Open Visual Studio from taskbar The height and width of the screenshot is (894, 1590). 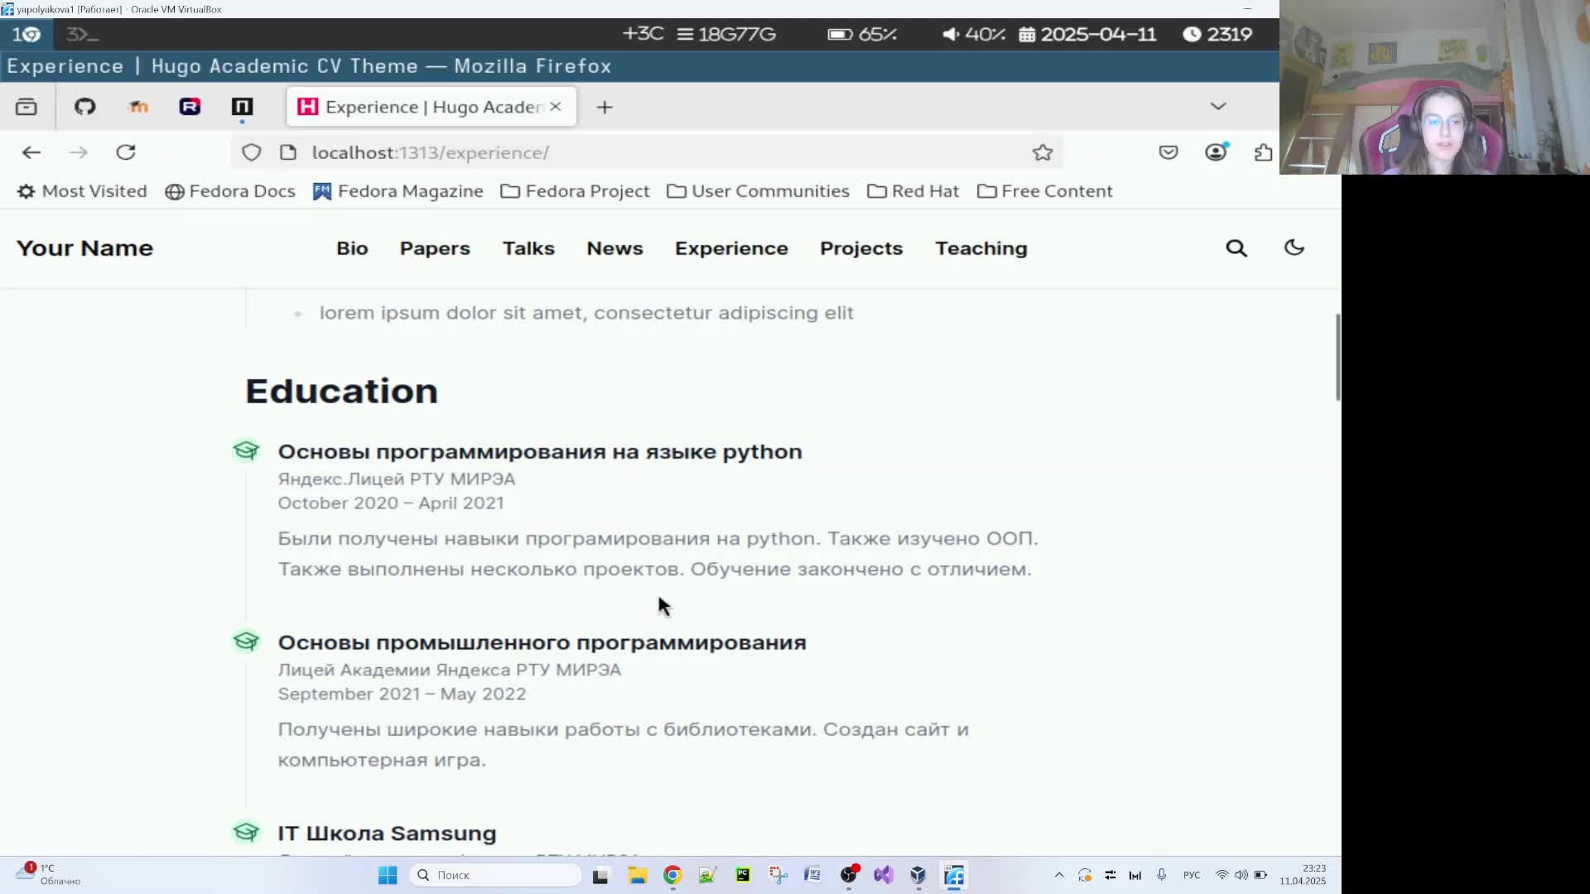(x=884, y=875)
